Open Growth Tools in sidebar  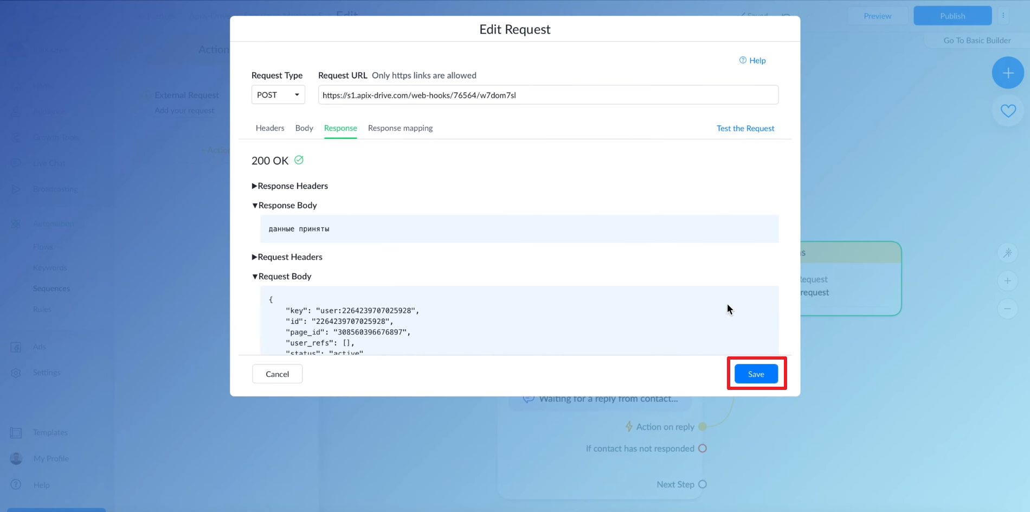(56, 137)
